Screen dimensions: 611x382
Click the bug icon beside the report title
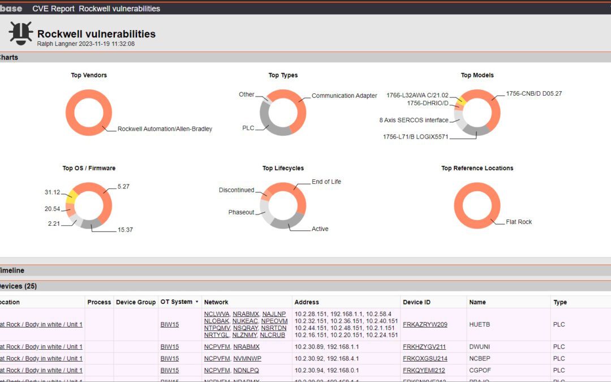point(21,33)
